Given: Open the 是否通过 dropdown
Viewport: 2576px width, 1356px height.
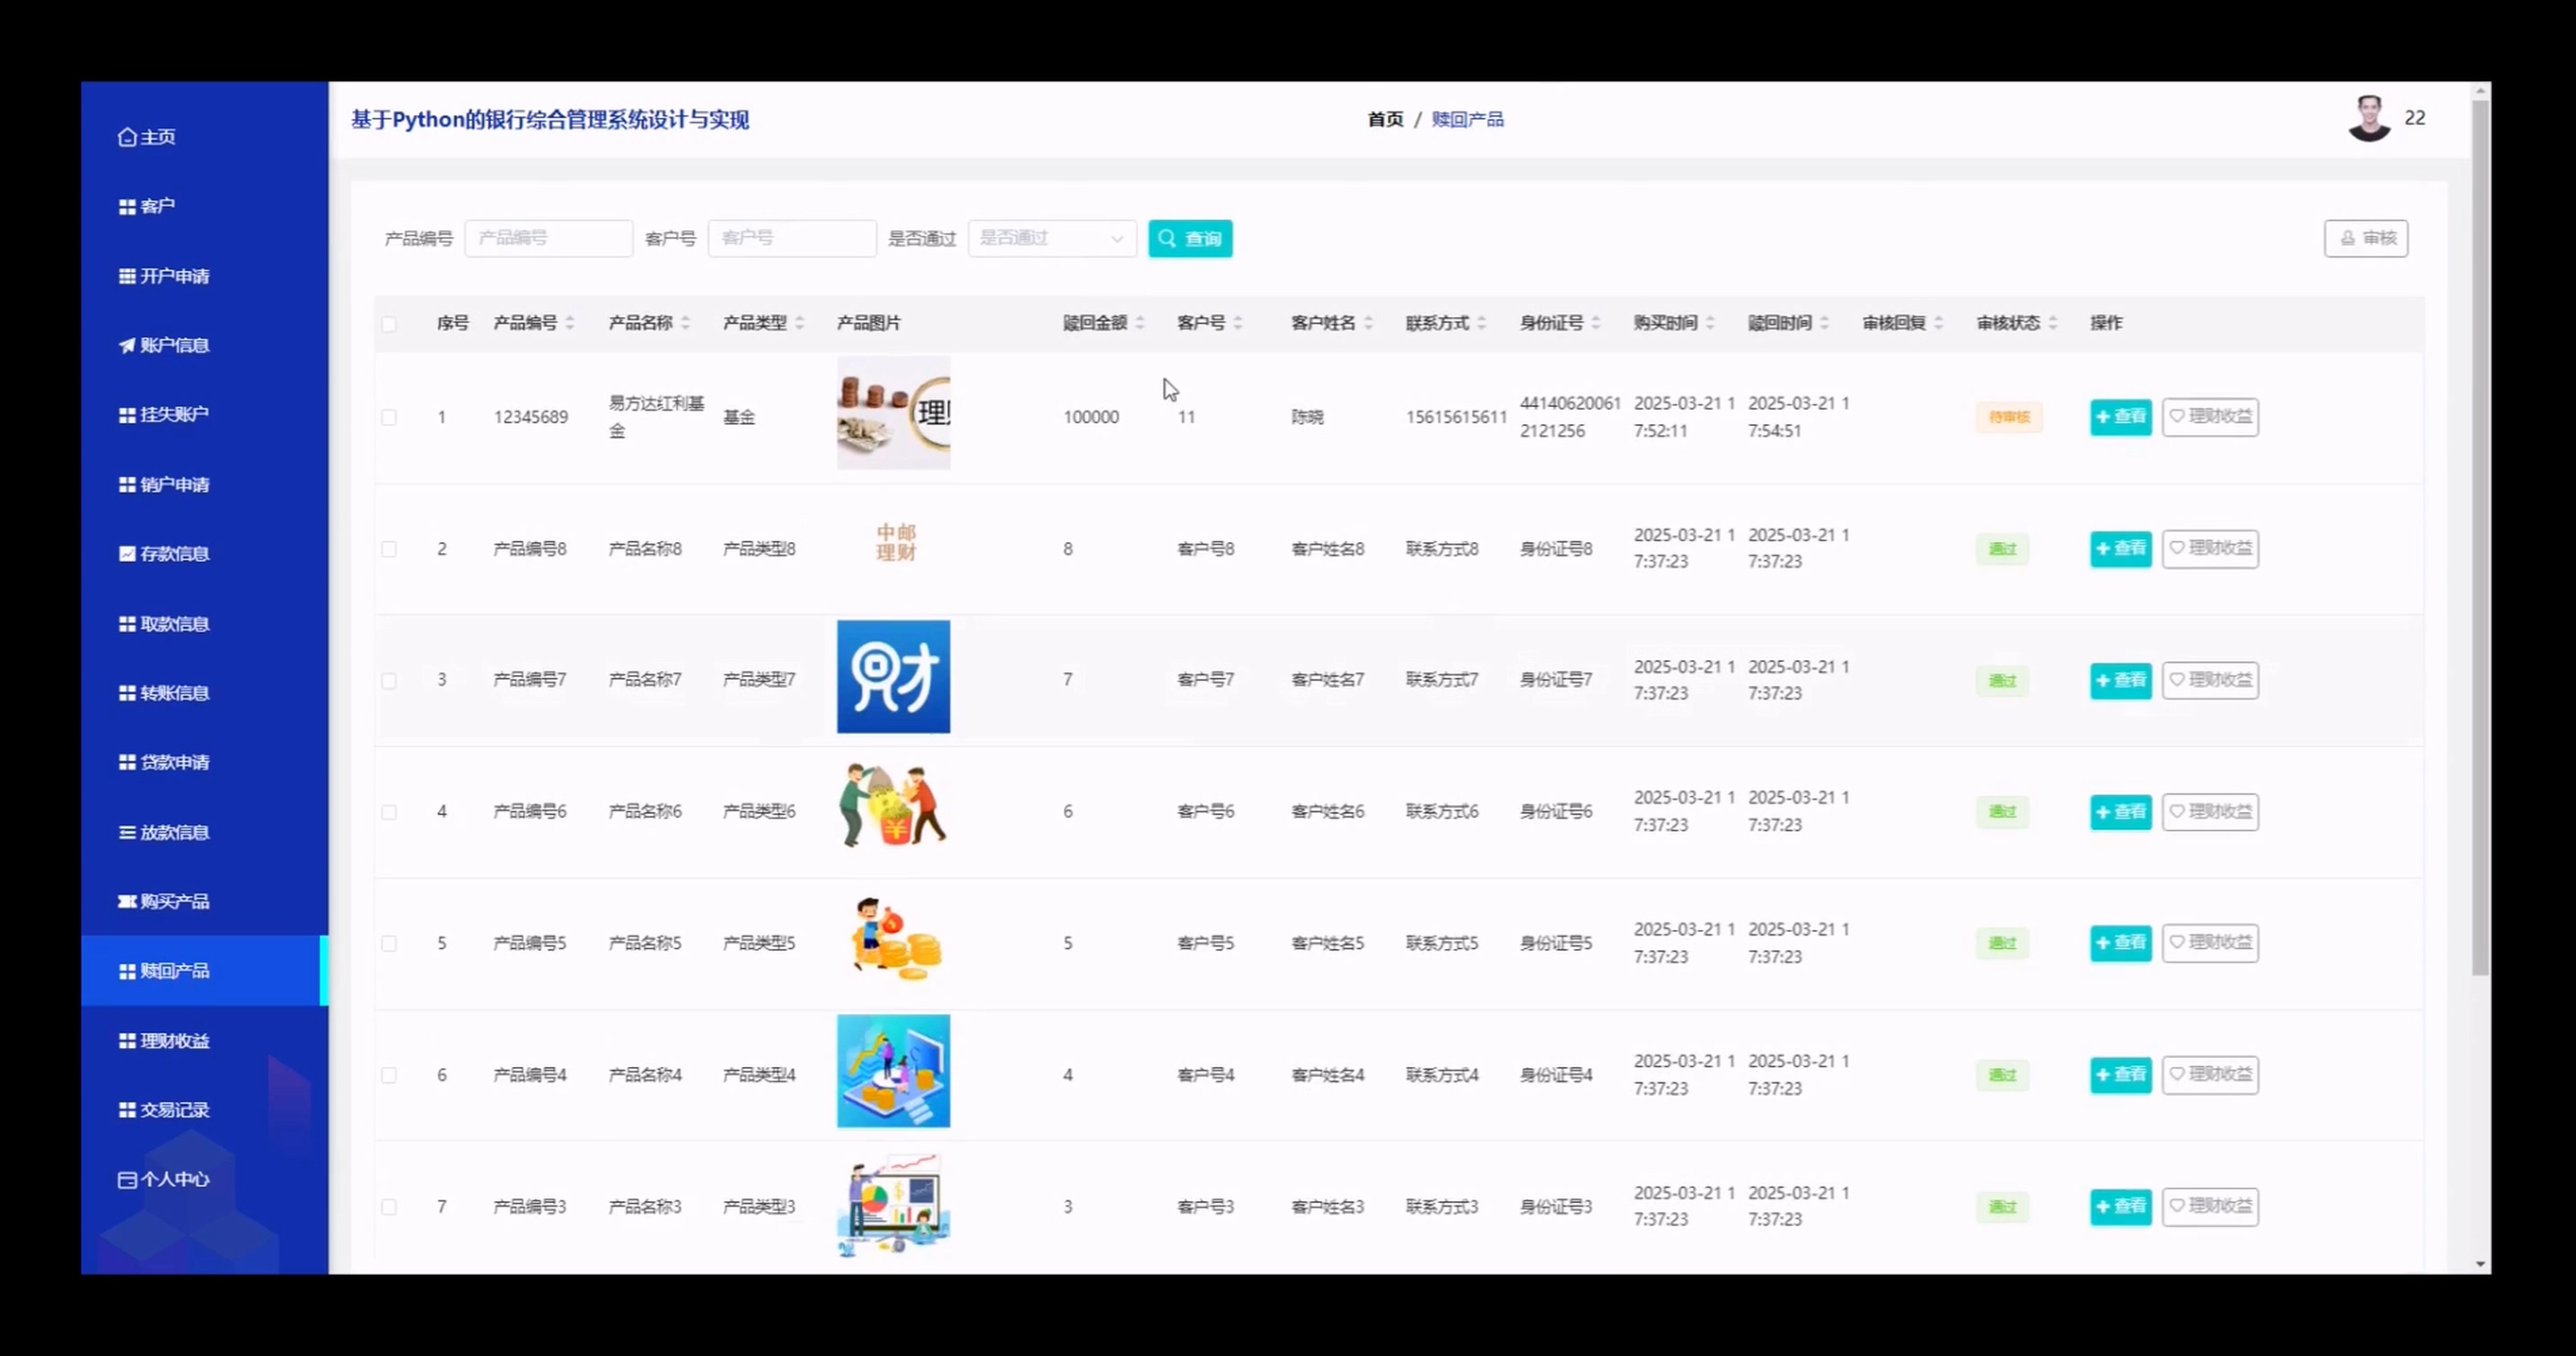Looking at the screenshot, I should coord(1051,238).
